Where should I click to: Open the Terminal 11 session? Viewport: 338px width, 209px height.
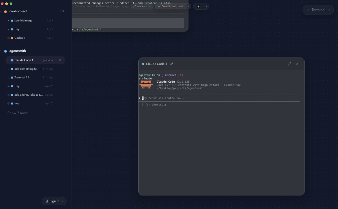(35, 78)
